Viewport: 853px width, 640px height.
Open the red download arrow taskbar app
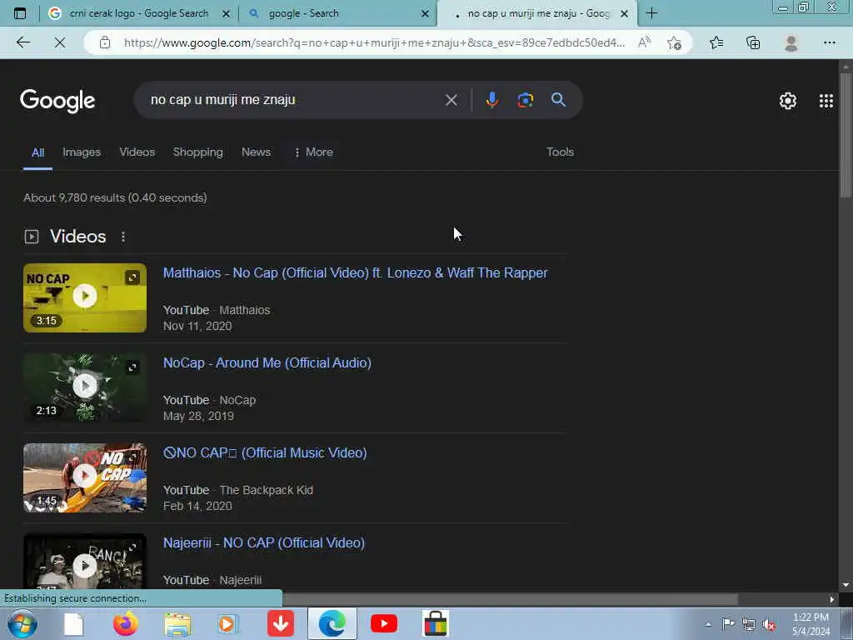[x=280, y=623]
